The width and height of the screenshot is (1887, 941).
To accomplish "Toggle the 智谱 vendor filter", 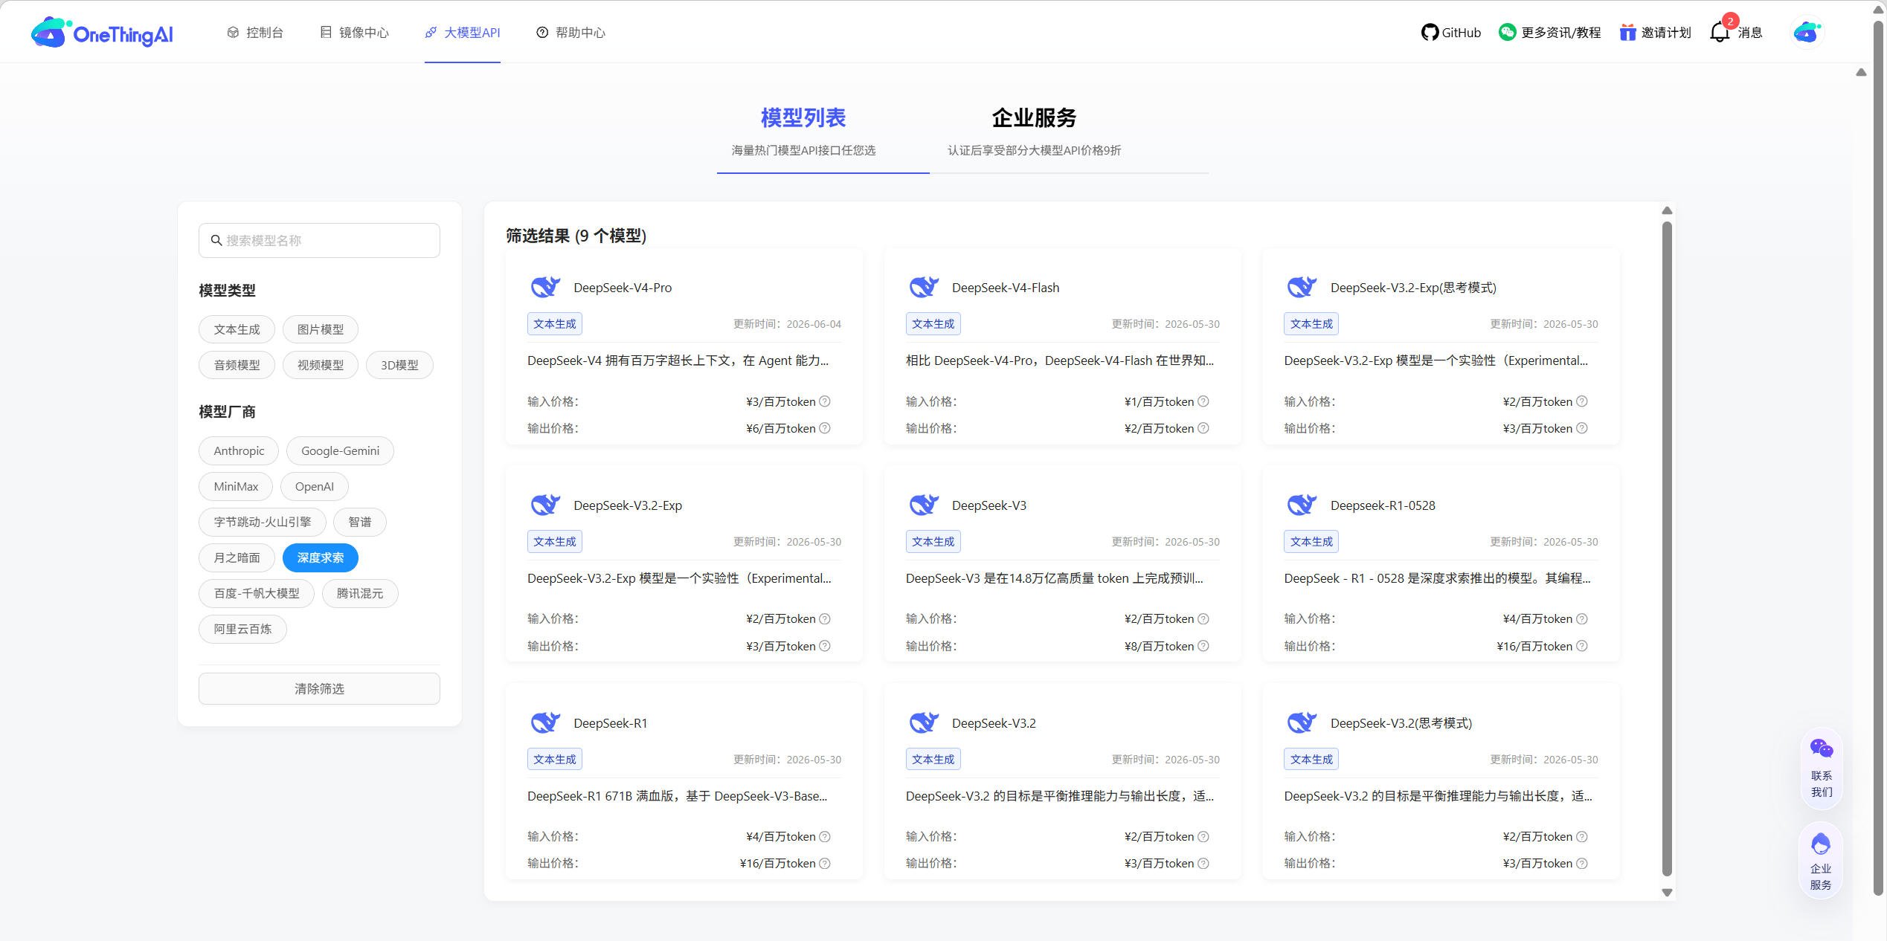I will coord(360,522).
